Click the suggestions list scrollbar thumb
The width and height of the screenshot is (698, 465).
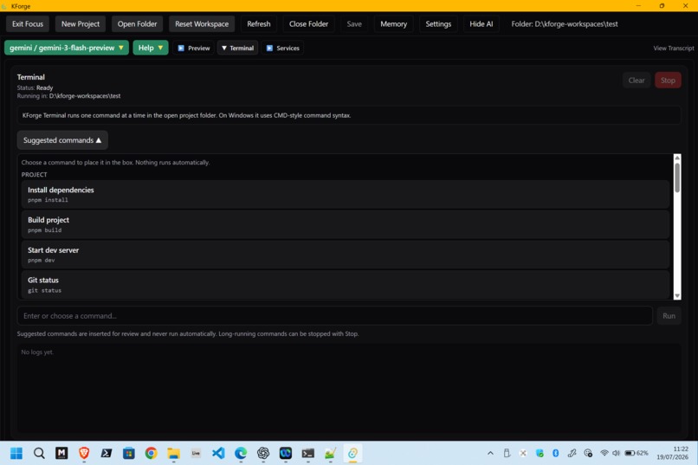tap(677, 178)
